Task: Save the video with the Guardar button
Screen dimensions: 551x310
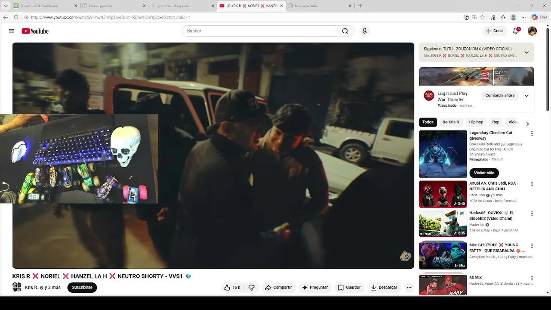Action: 349,288
